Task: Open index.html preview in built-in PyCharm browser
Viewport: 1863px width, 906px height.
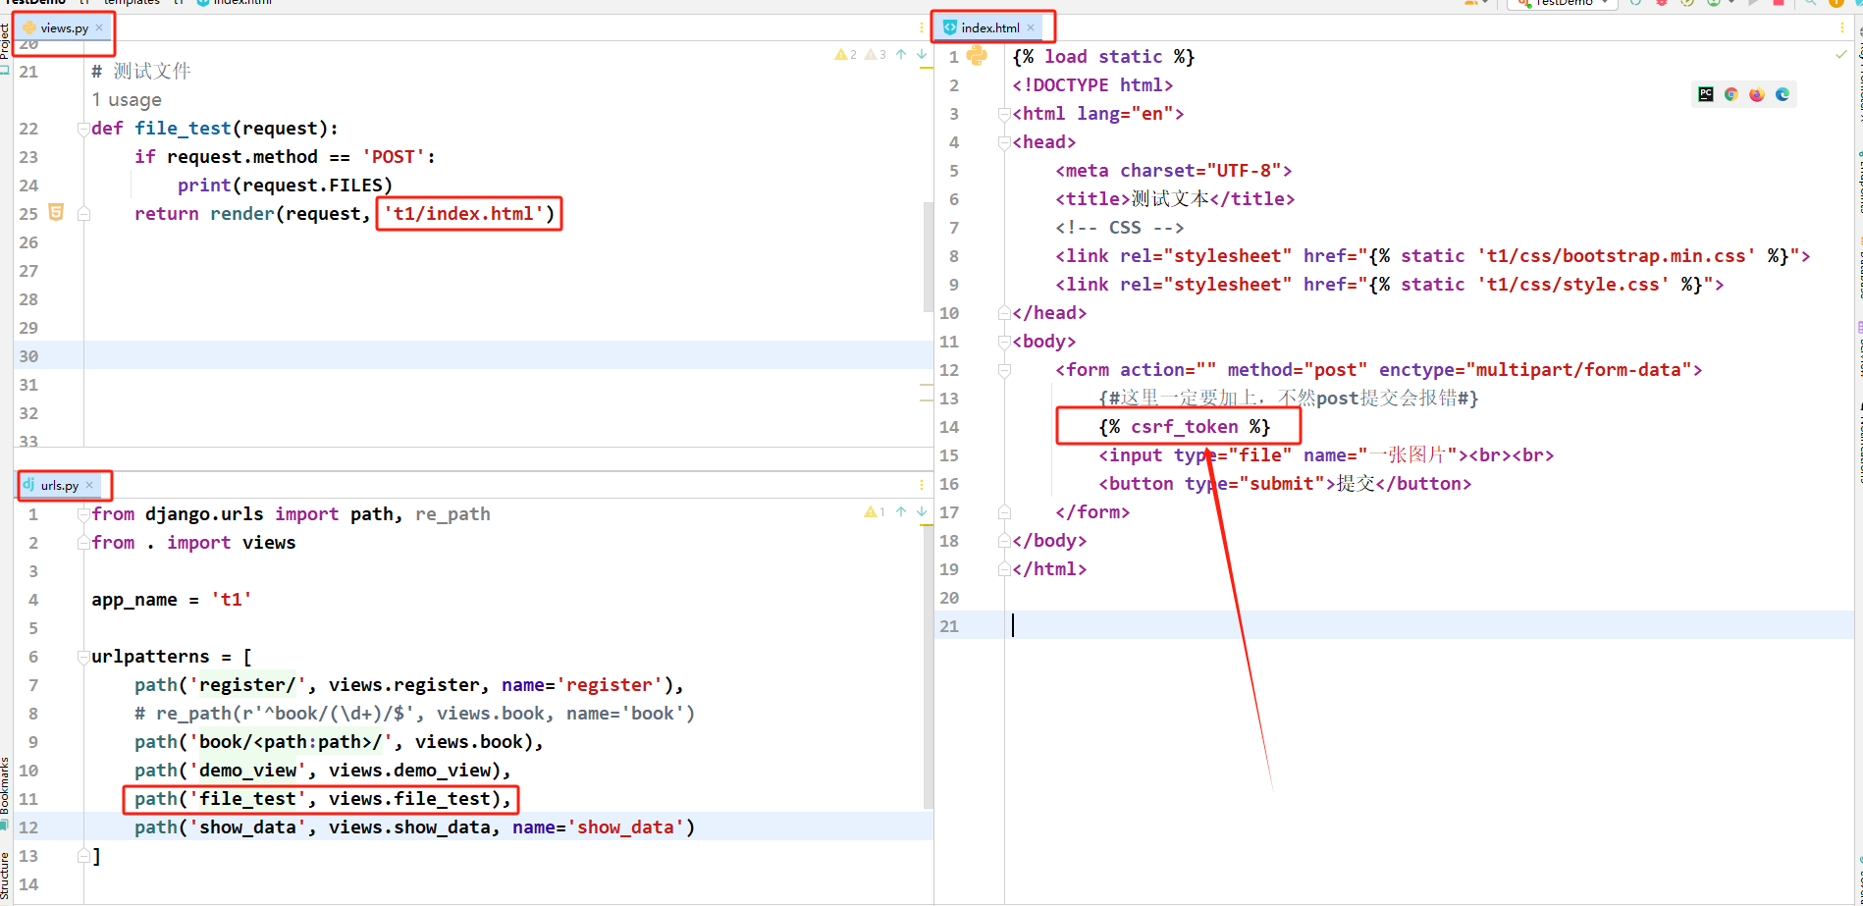Action: point(1706,94)
